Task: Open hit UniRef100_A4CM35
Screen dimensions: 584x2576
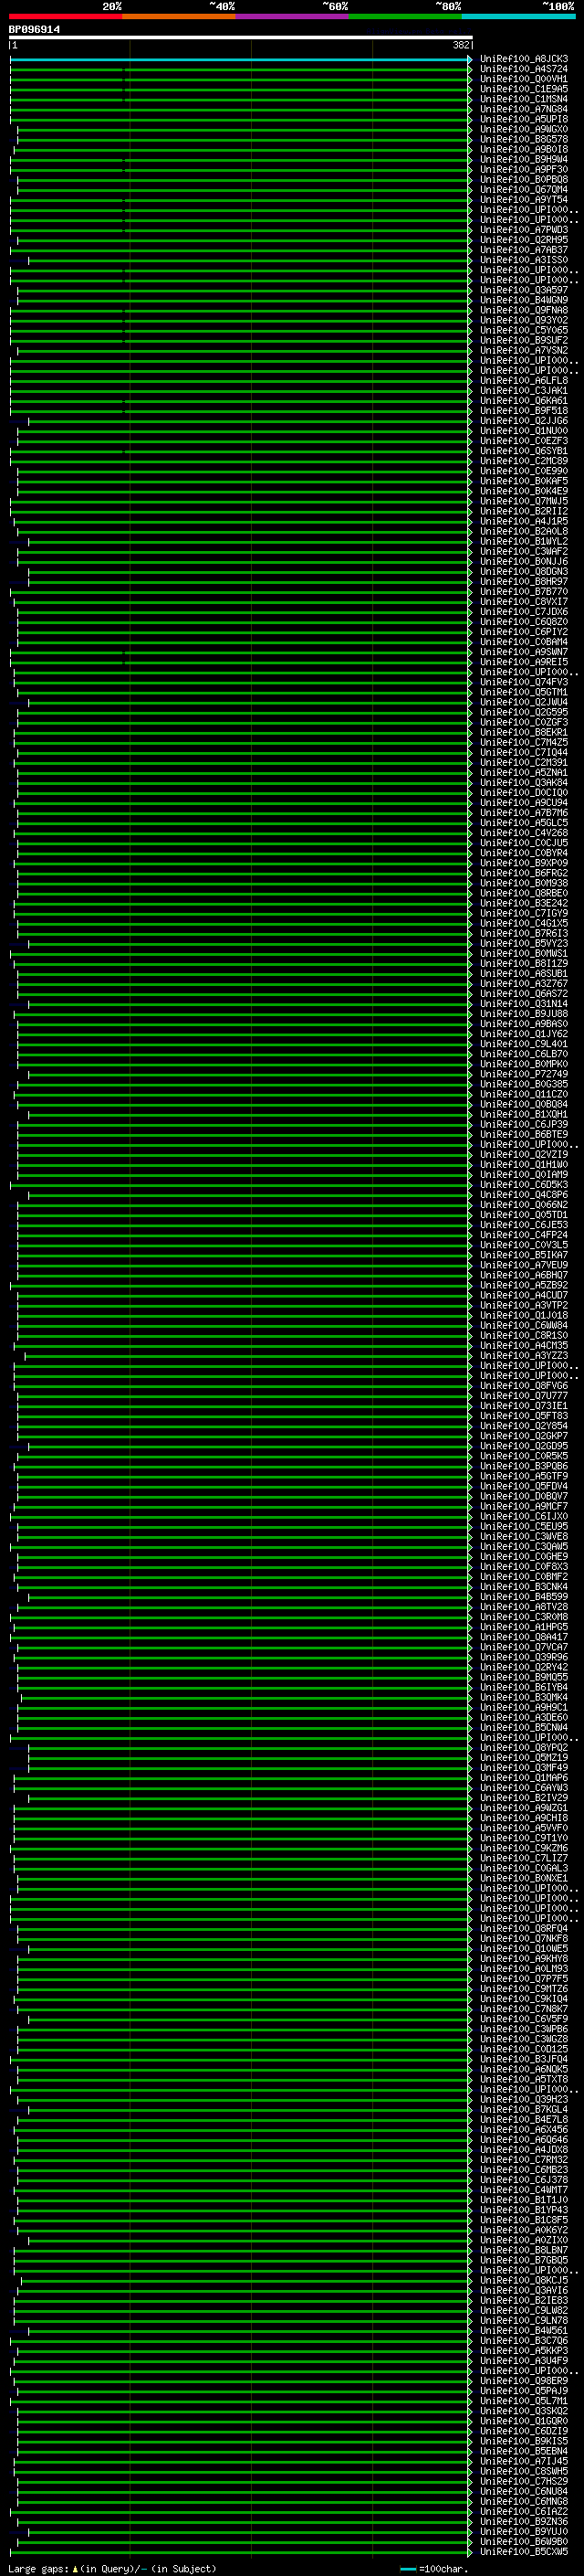Action: point(524,1346)
